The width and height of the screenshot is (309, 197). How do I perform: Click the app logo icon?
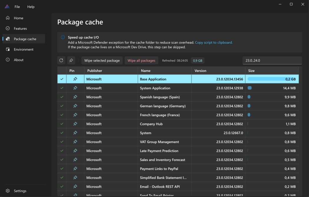coord(7,7)
